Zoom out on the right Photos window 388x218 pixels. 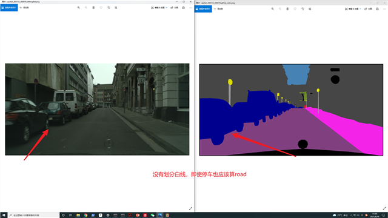pyautogui.click(x=280, y=8)
